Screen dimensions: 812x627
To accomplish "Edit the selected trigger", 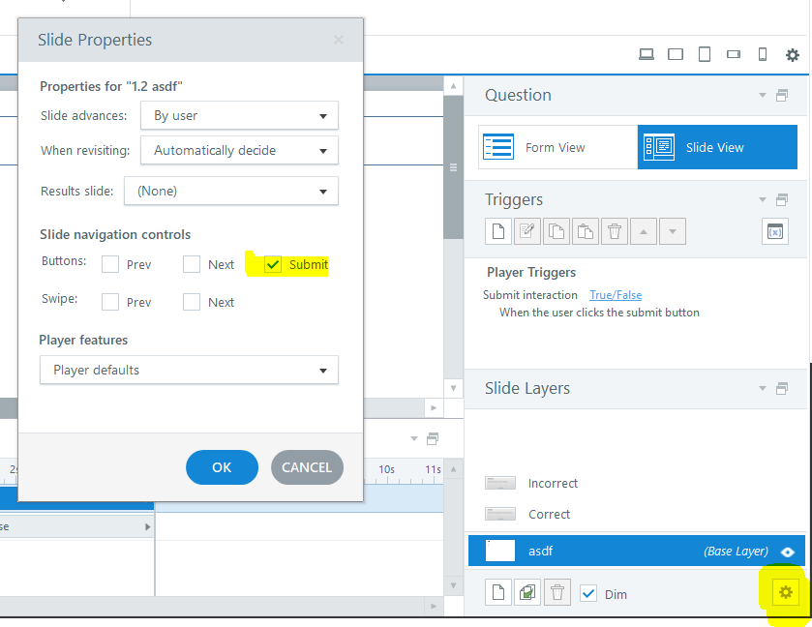I will point(527,231).
